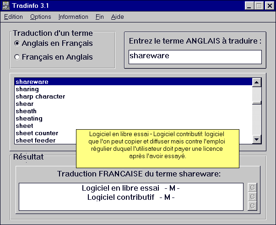Click the bottom C button in the Résultat panel
This screenshot has height=225, width=276.
pos(251,206)
